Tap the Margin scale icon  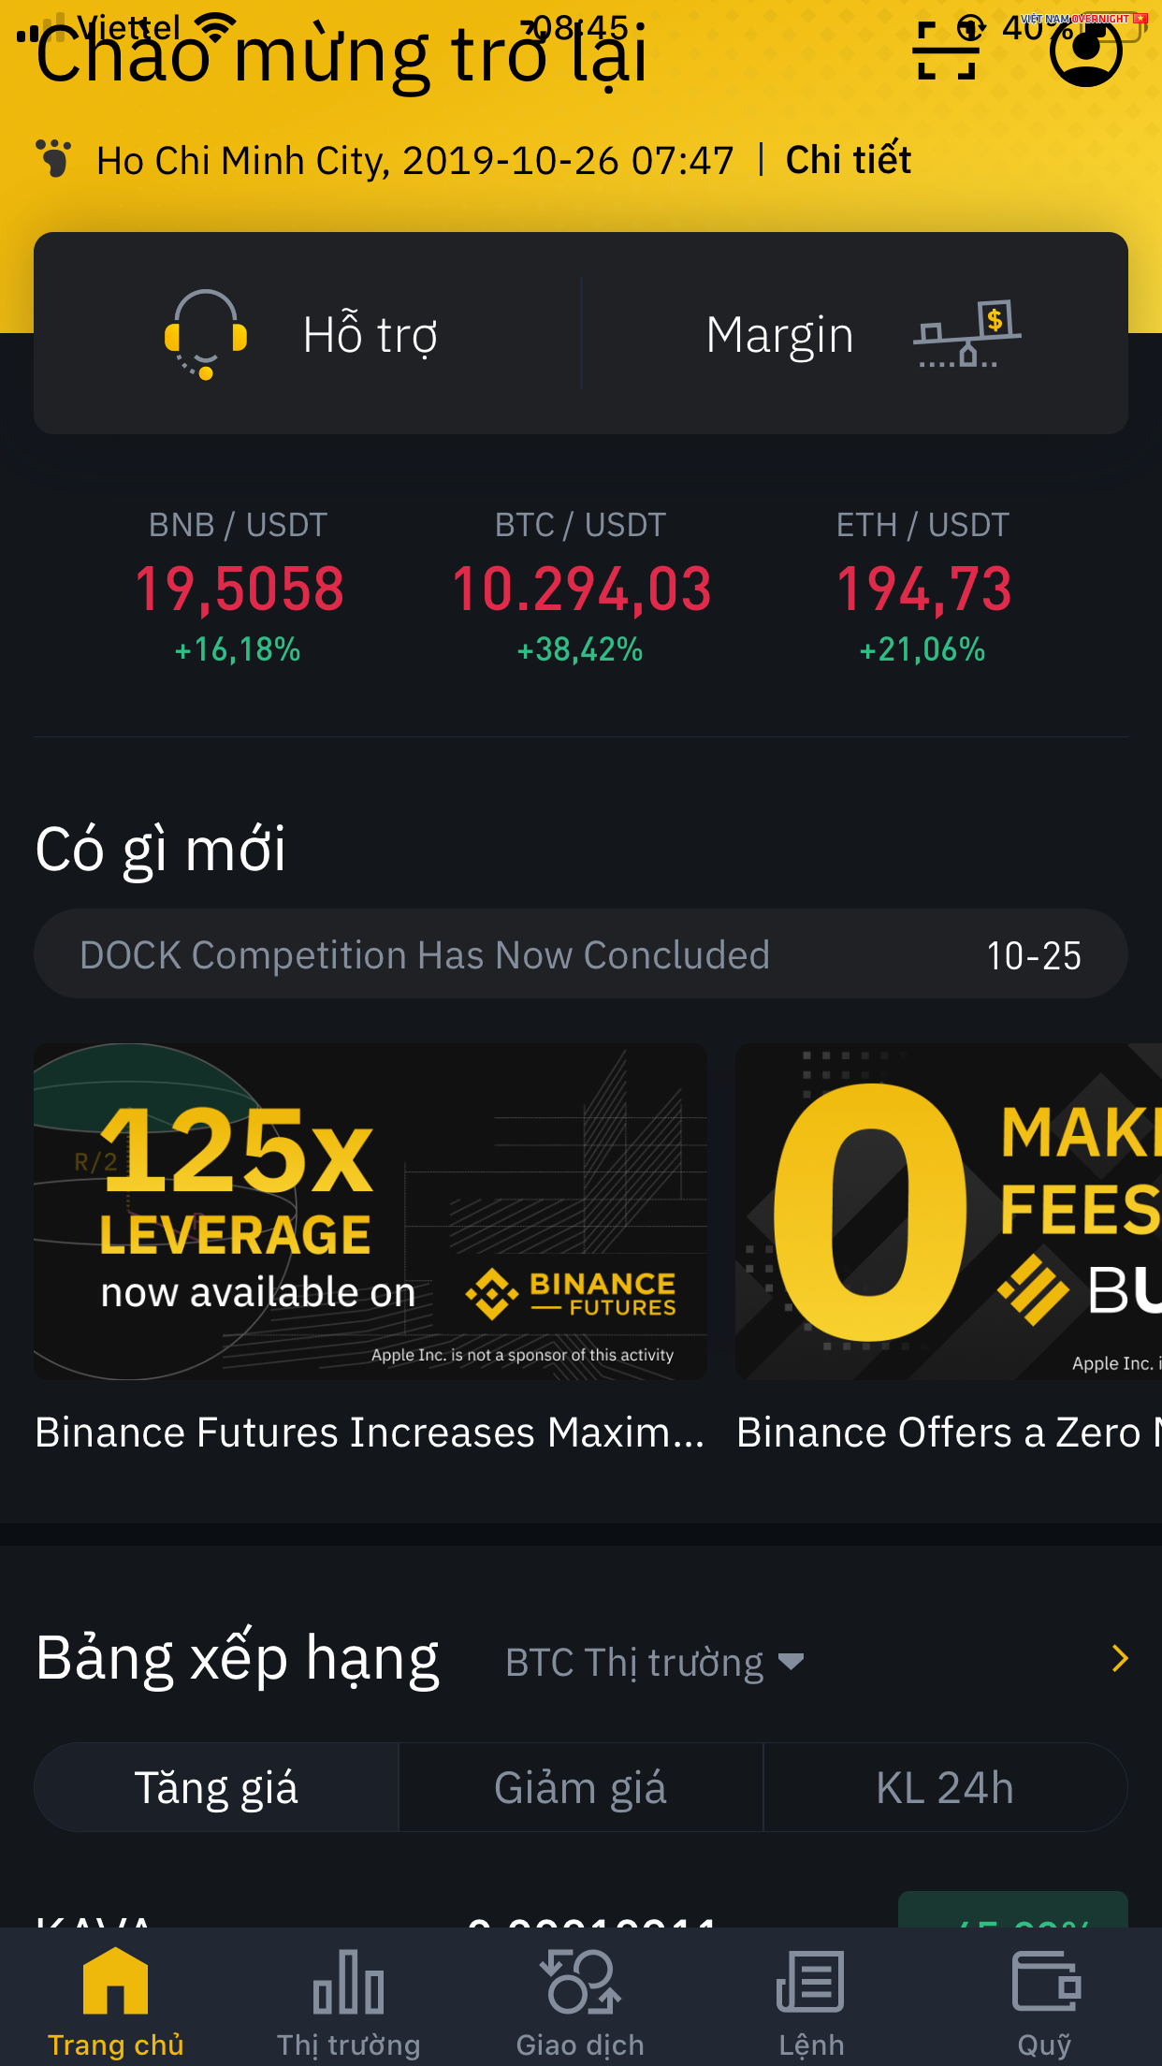point(966,334)
